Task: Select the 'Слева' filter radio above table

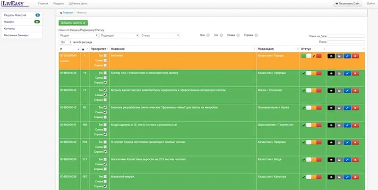Action: [238, 35]
